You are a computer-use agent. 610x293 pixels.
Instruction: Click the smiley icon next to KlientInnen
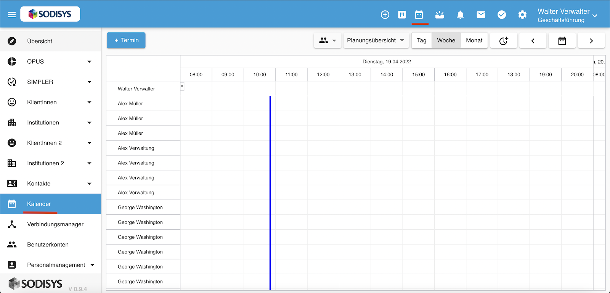12,102
